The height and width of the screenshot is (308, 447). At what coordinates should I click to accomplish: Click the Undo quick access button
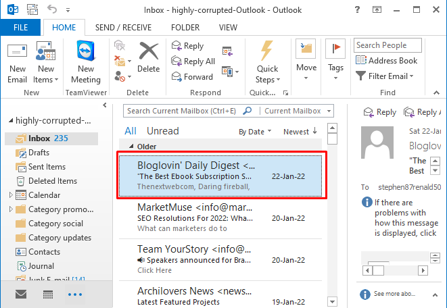[x=52, y=9]
